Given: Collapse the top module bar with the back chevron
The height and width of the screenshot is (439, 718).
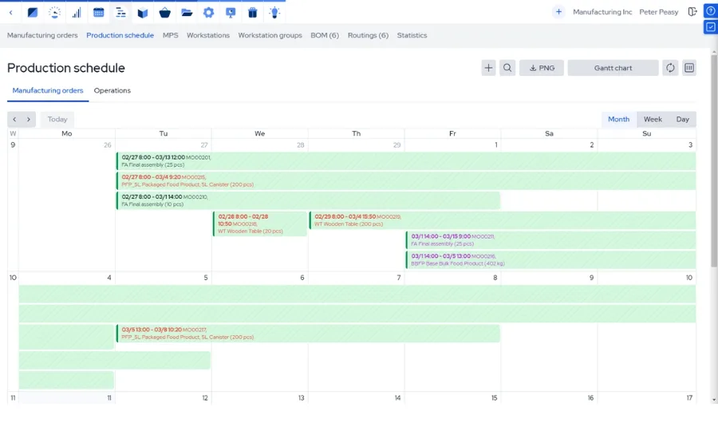Looking at the screenshot, I should 11,13.
